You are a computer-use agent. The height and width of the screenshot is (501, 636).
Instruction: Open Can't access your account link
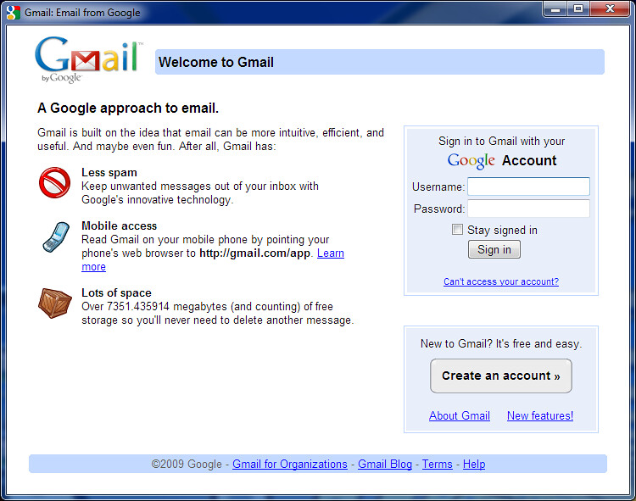pyautogui.click(x=501, y=281)
